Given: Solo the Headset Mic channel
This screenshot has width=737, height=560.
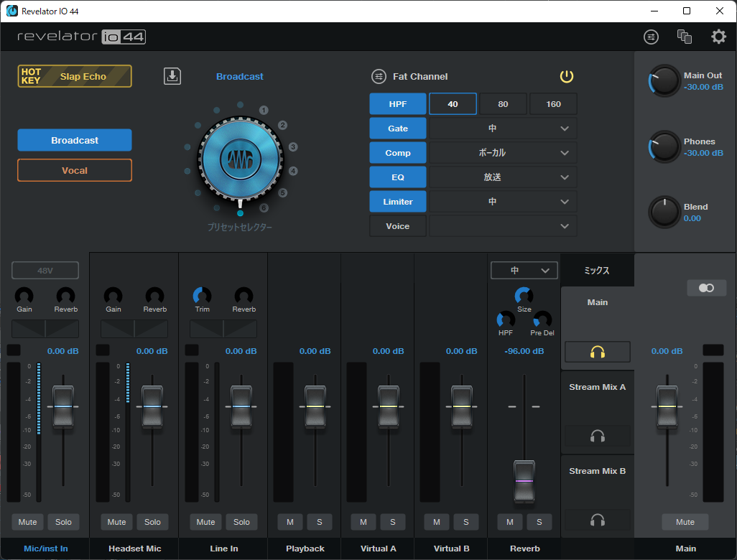Looking at the screenshot, I should 152,522.
